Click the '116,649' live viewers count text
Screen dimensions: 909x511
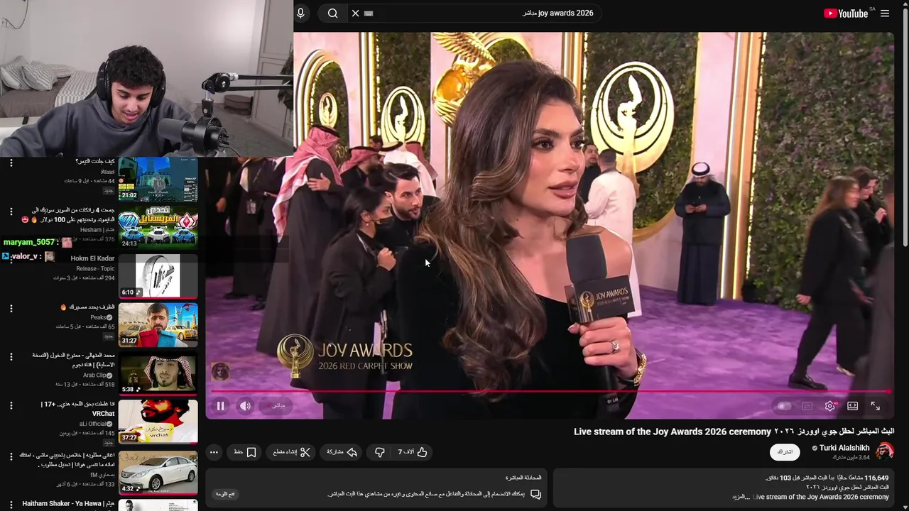pos(876,478)
